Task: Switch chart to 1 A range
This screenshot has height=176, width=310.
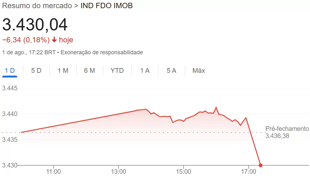Action: coord(145,71)
